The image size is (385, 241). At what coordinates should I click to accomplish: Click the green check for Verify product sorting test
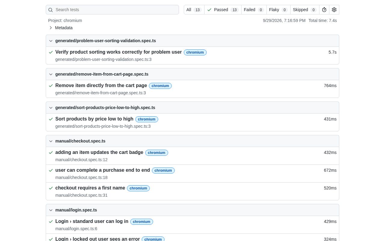point(51,52)
